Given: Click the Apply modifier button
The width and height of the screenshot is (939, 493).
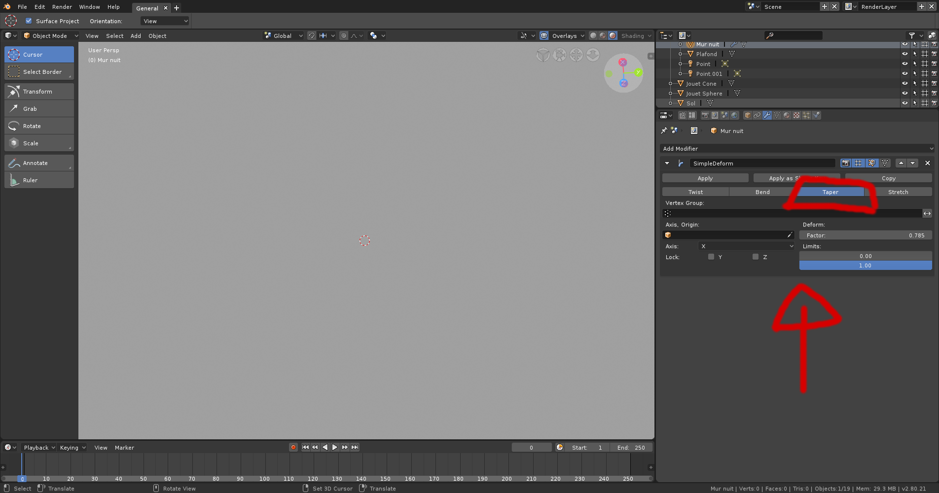Looking at the screenshot, I should tap(705, 178).
